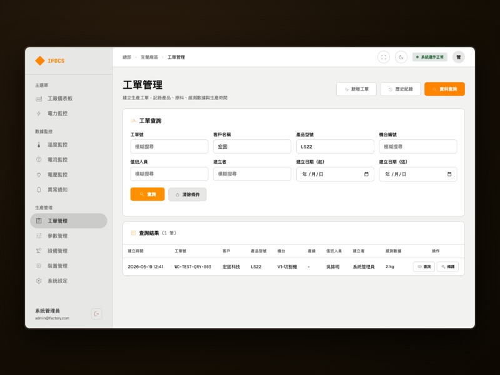Click the 工單管理 clipboard icon
This screenshot has height=375, width=500.
click(x=39, y=221)
